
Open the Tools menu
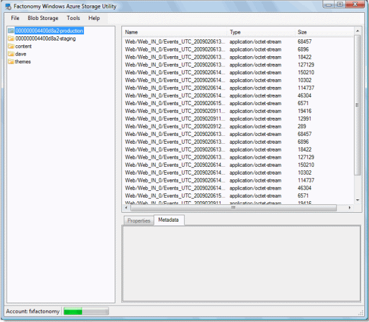73,18
